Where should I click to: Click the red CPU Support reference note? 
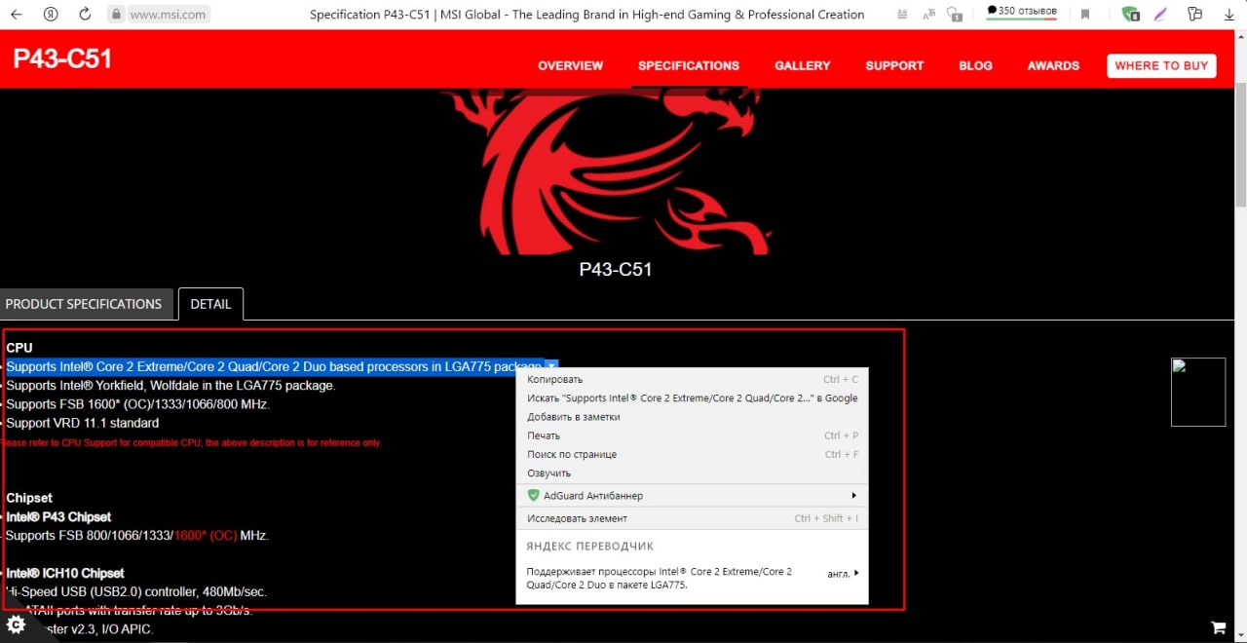(191, 442)
